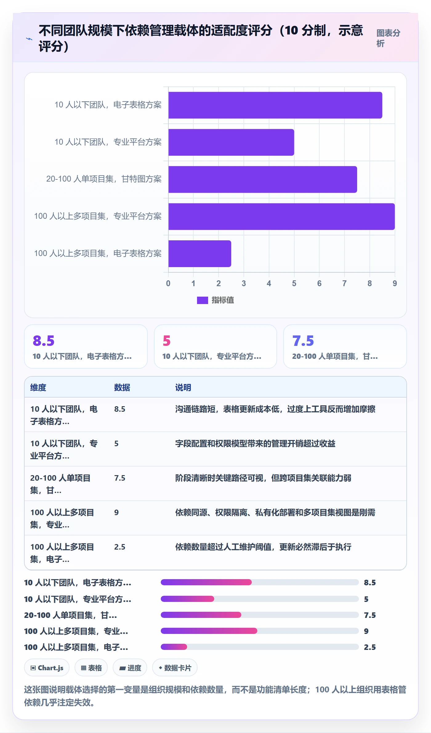Click the 数据 column header
This screenshot has height=733, width=431.
pos(122,387)
